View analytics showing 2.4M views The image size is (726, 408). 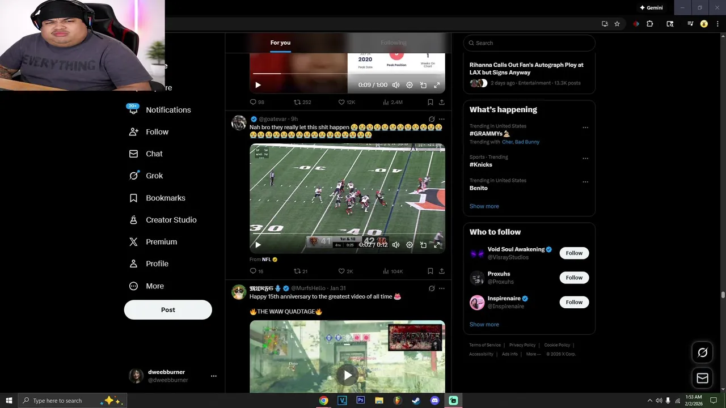click(392, 102)
